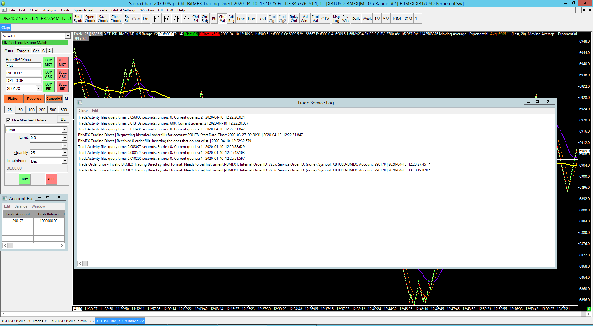Image resolution: width=593 pixels, height=326 pixels.
Task: Switch chart to 5M timeframe
Action: point(386,19)
